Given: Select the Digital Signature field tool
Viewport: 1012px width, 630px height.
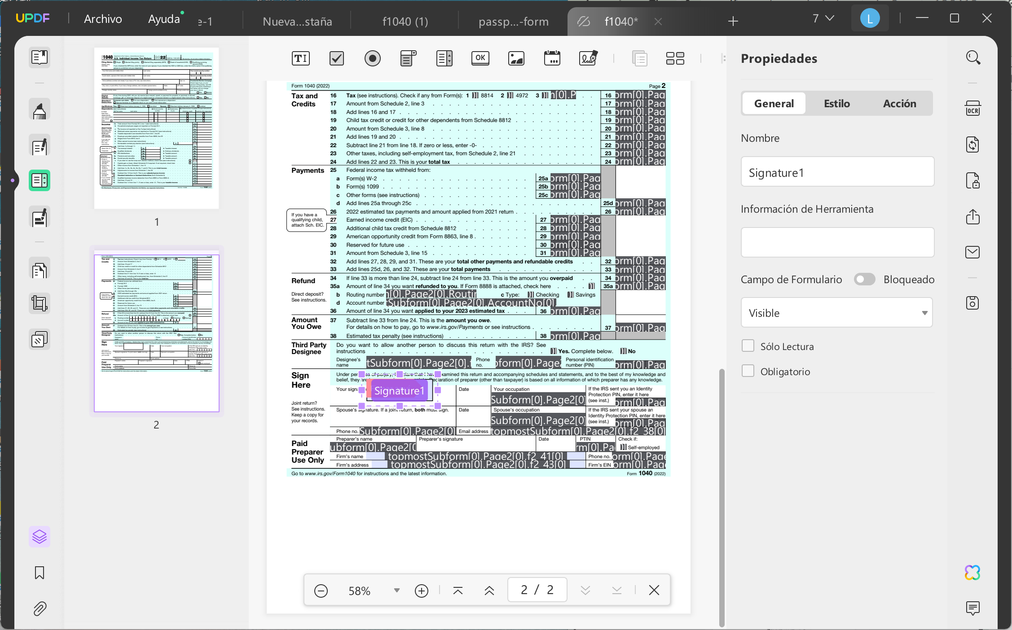Looking at the screenshot, I should [588, 58].
